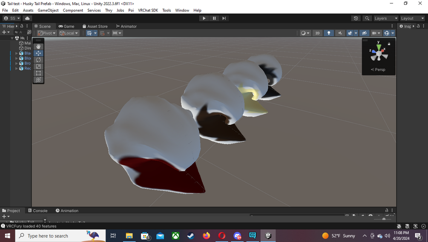Toggle grid visibility on Y axis
The width and height of the screenshot is (428, 242).
click(x=89, y=33)
